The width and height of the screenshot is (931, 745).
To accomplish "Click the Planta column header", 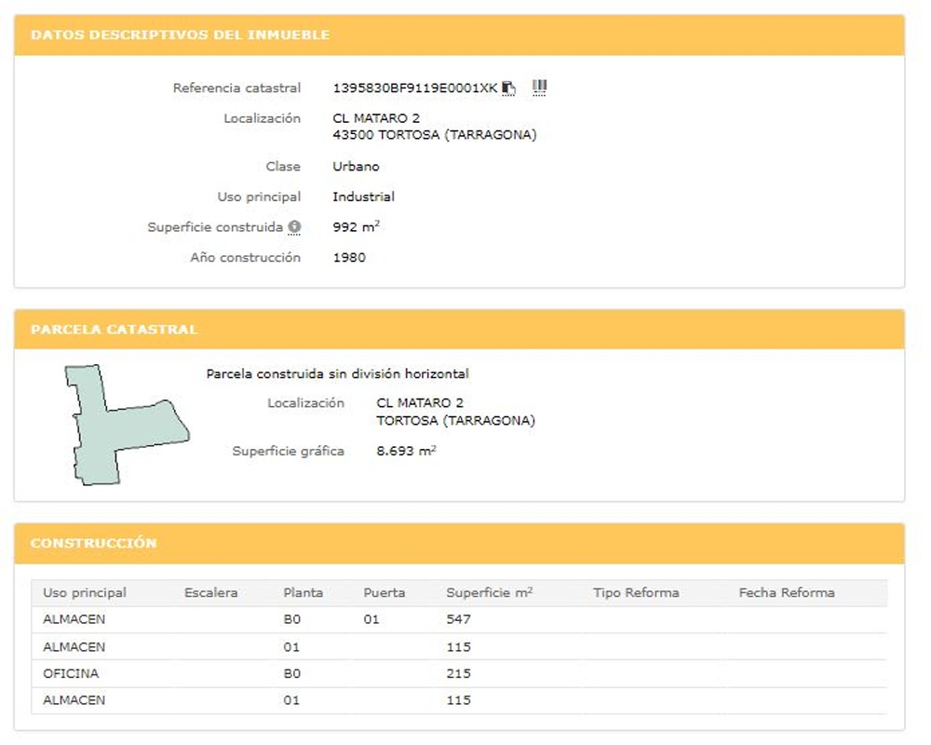I will click(x=304, y=593).
